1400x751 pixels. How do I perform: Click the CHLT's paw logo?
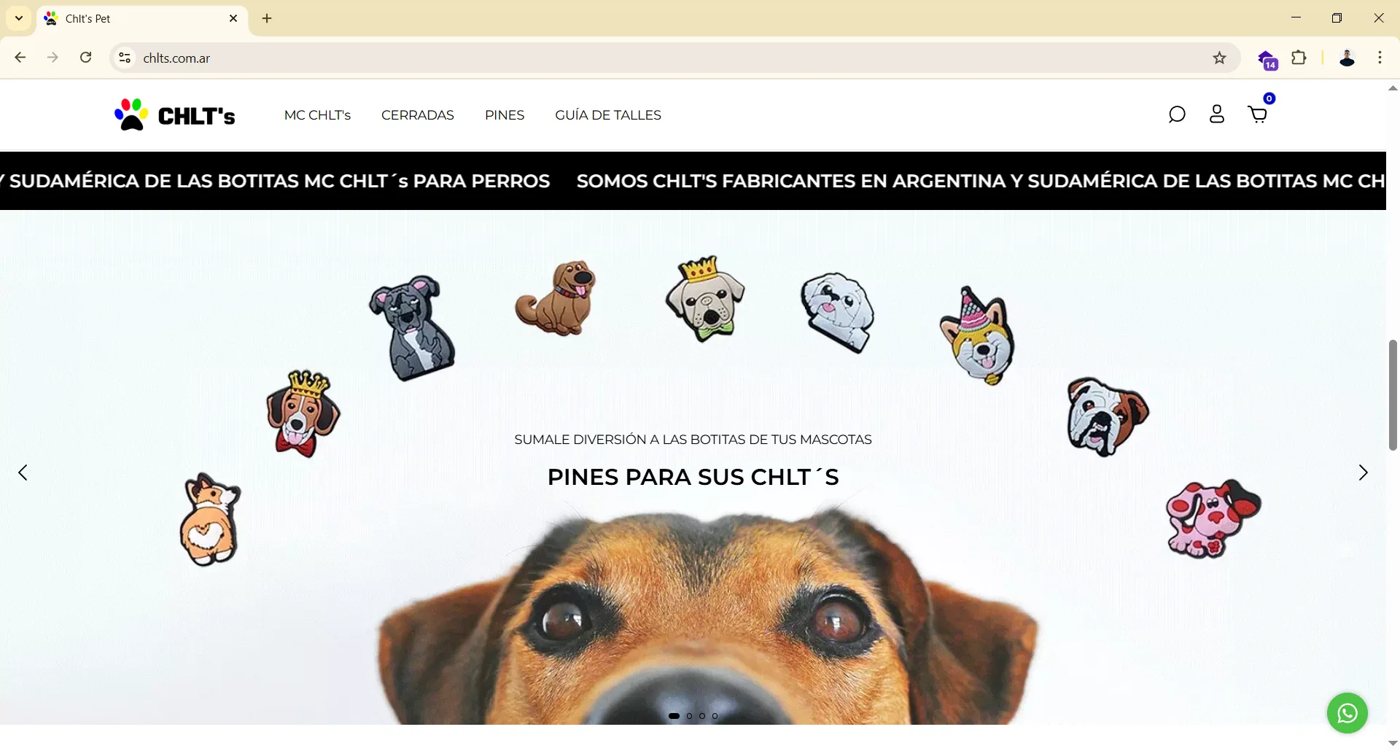[x=175, y=114]
